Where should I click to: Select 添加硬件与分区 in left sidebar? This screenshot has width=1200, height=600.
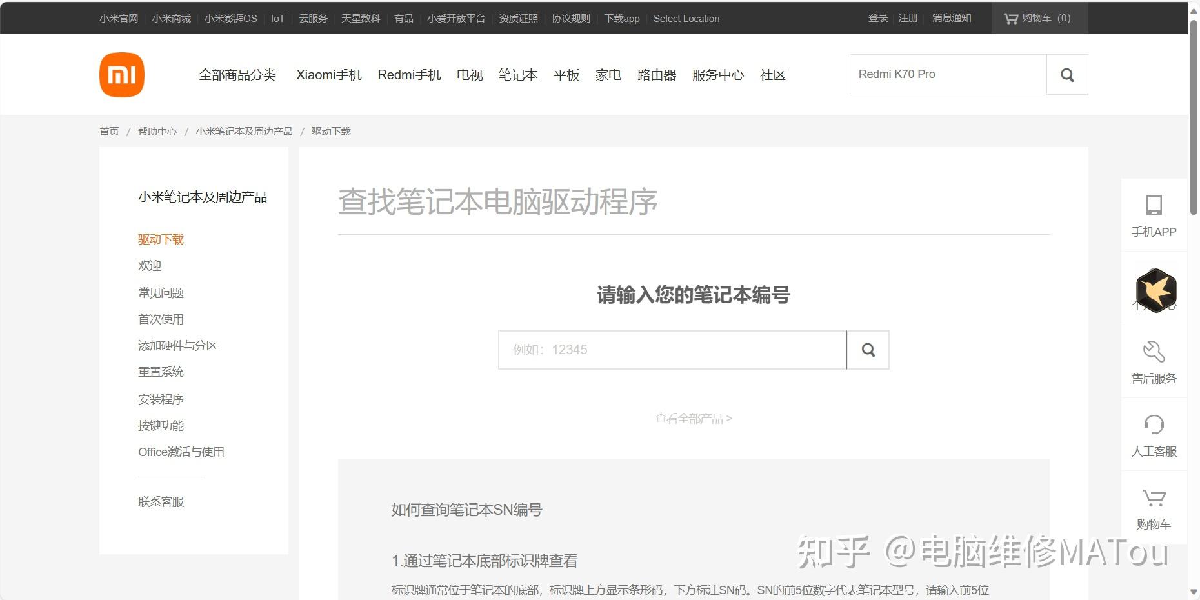click(x=177, y=346)
